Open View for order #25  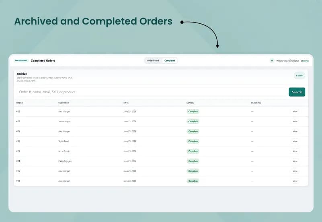[x=295, y=171]
